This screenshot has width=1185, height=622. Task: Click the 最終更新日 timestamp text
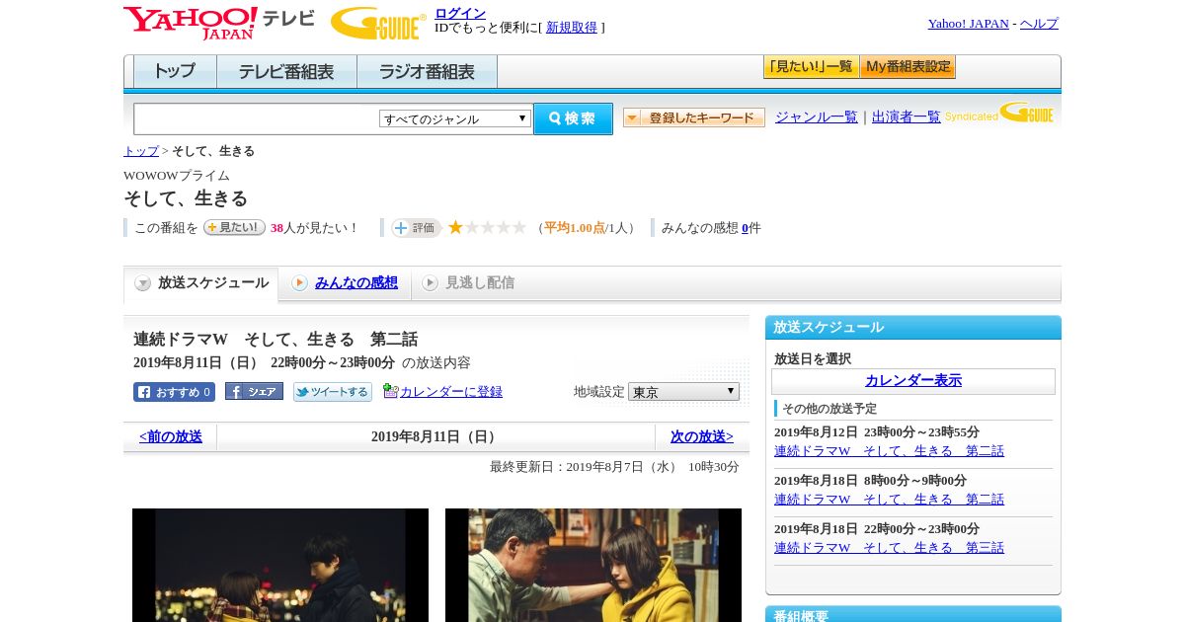click(614, 467)
